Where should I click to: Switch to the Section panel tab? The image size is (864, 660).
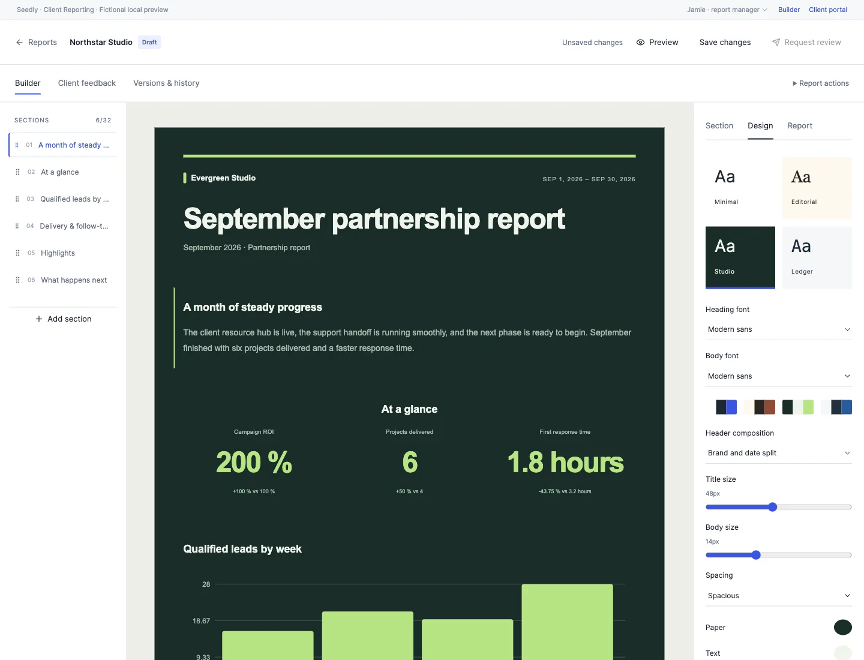(x=719, y=126)
